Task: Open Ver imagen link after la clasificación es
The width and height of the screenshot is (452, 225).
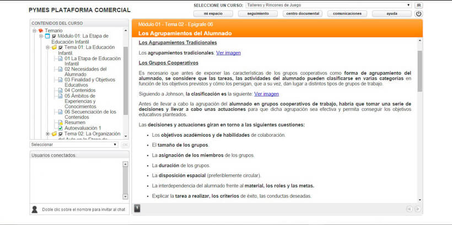Action: (266, 94)
